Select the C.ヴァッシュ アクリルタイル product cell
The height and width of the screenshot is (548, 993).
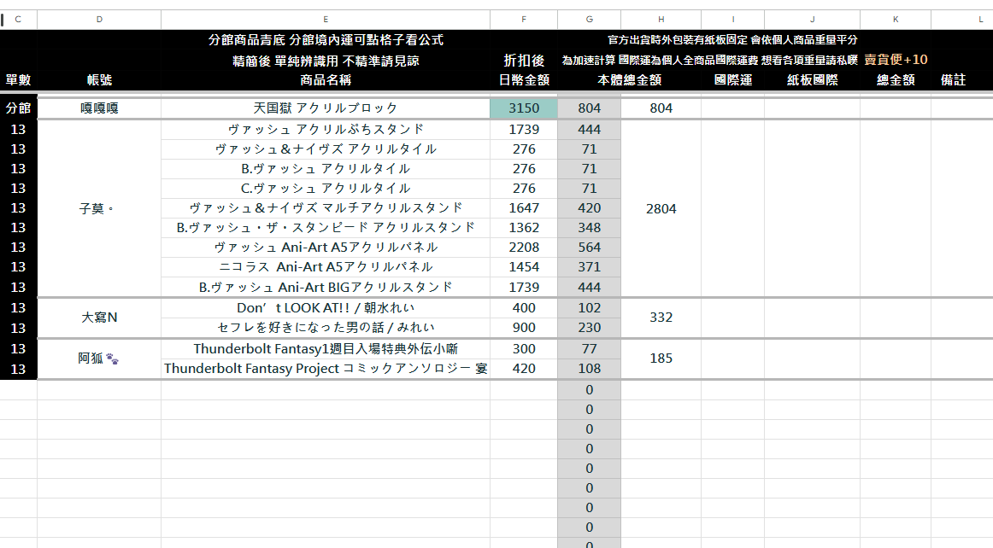click(326, 188)
